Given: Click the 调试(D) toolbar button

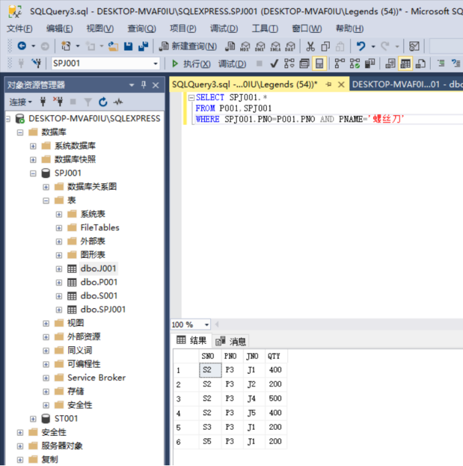Looking at the screenshot, I should coord(232,64).
